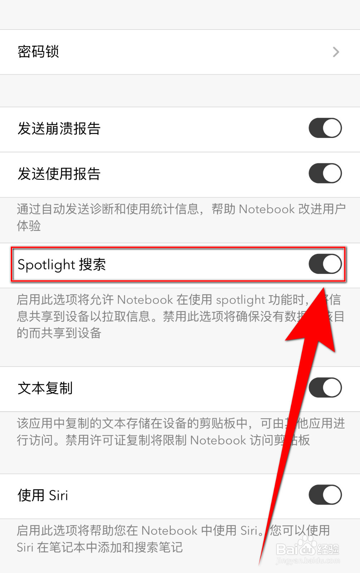Tap the Spotlight 搜索 label text
The image size is (360, 573).
(x=62, y=265)
